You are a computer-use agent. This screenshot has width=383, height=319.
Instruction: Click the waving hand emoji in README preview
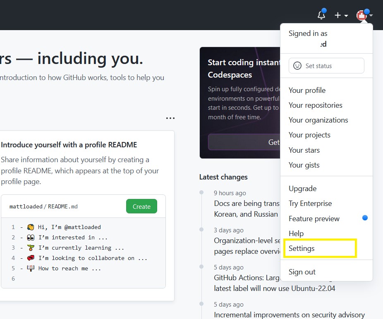click(30, 227)
